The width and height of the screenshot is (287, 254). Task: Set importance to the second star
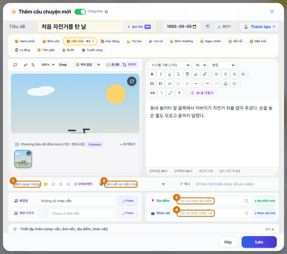53,184
